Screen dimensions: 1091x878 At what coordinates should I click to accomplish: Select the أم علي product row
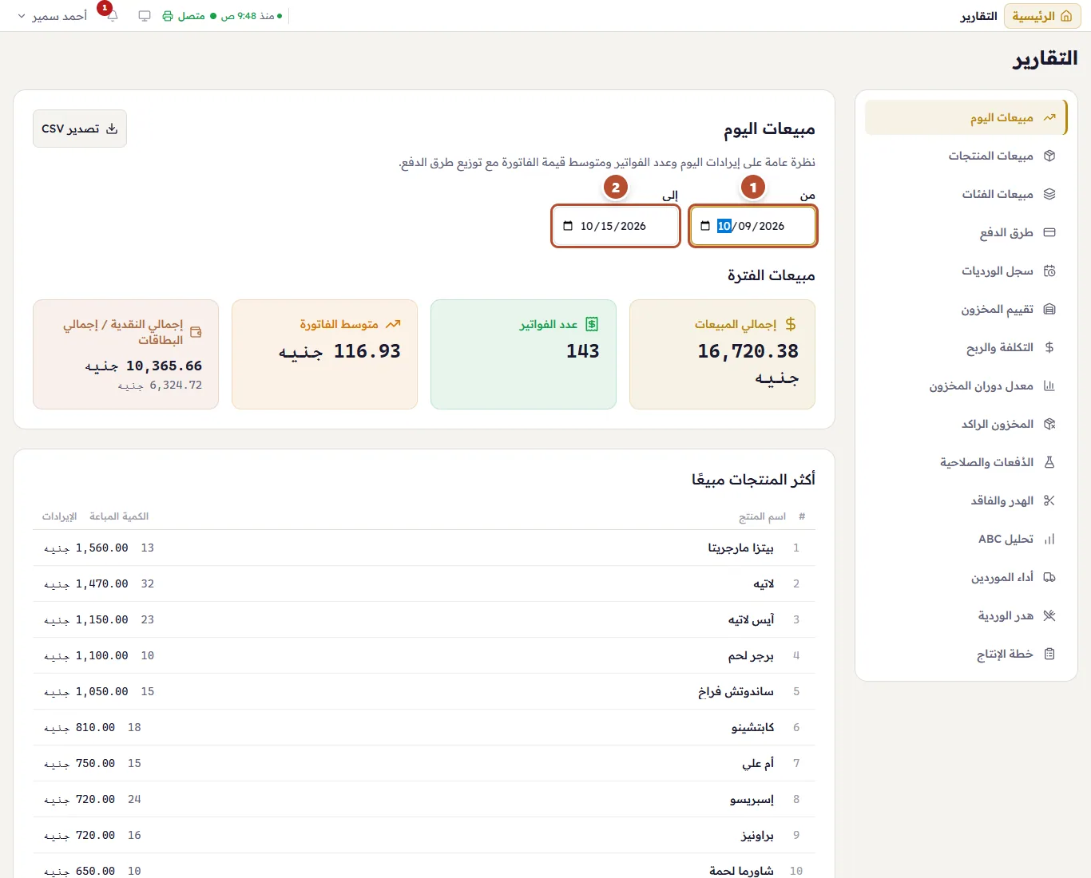424,763
